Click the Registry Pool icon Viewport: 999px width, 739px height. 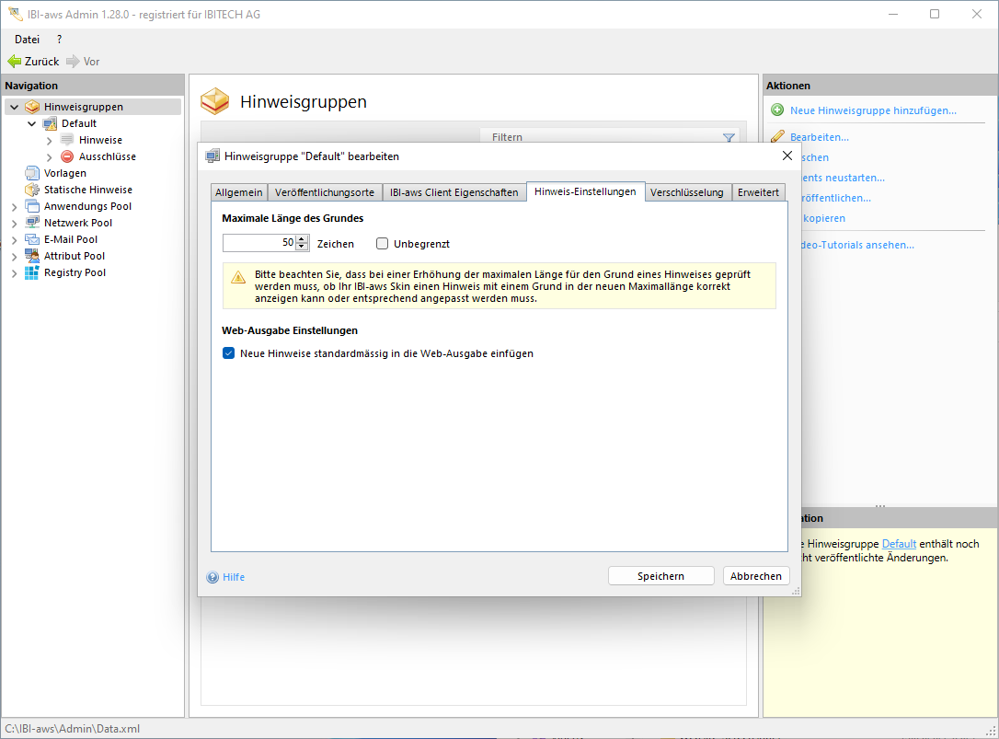32,272
